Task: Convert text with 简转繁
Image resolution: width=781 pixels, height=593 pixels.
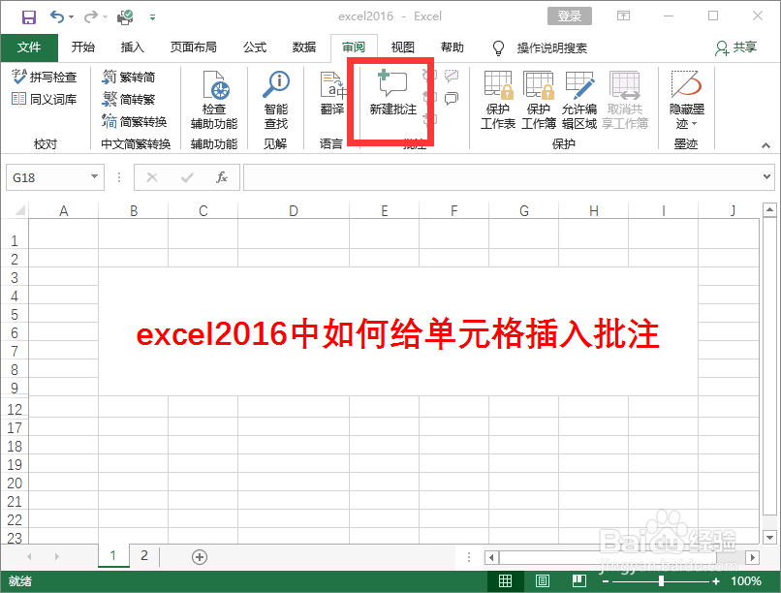Action: (129, 99)
